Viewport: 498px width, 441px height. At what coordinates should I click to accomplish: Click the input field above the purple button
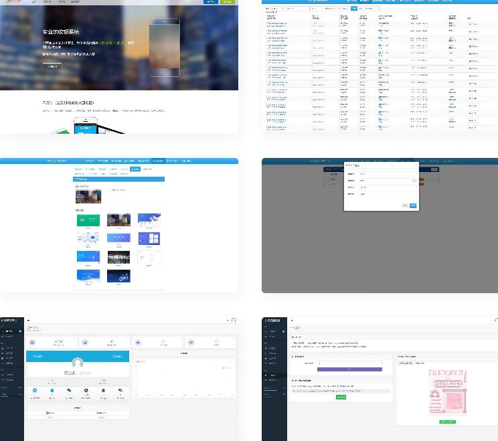tap(349, 363)
